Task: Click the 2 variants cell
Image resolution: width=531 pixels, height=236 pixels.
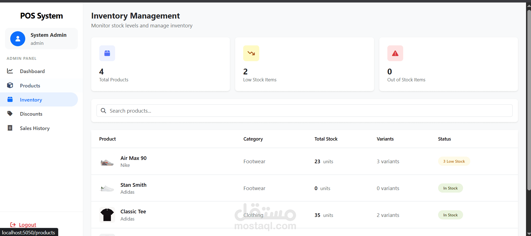Action: tap(388, 215)
